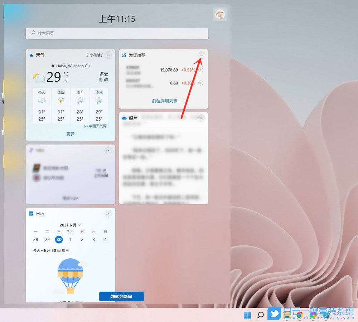This screenshot has width=358, height=322.
Task: Open the 为您推荐 widget menu
Action: [201, 55]
